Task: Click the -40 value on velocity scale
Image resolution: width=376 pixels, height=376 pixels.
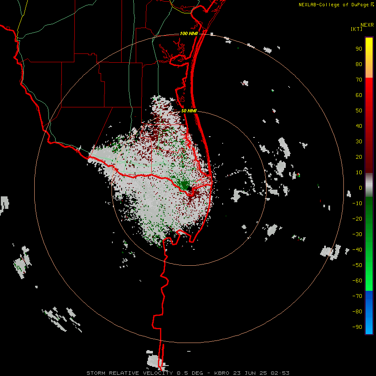Action: point(357,250)
